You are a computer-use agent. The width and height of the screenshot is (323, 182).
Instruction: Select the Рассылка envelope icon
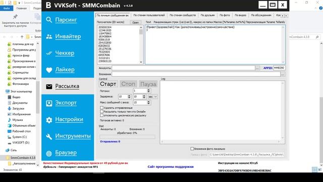coord(49,86)
